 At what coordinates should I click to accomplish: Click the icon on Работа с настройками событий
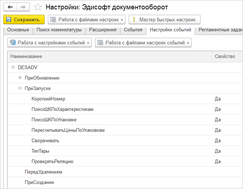point(13,43)
